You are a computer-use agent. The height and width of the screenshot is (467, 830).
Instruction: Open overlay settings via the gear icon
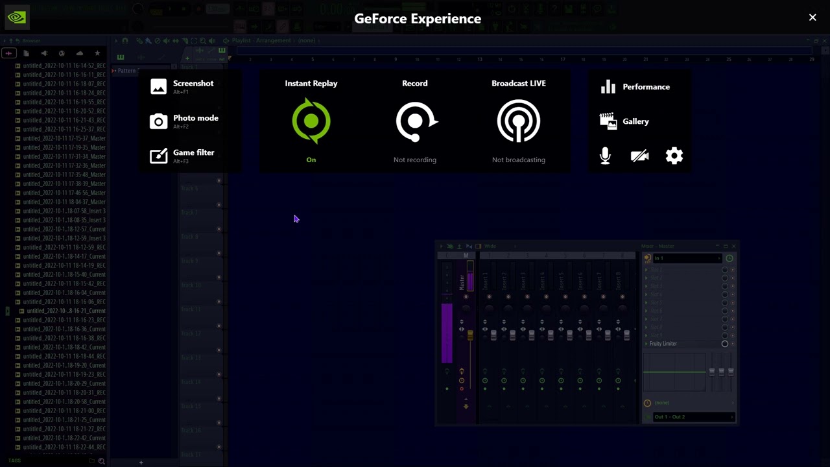tap(674, 156)
